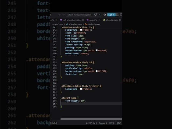Place cursor on empty line 267
The height and width of the screenshot is (129, 172).
pos(91,104)
